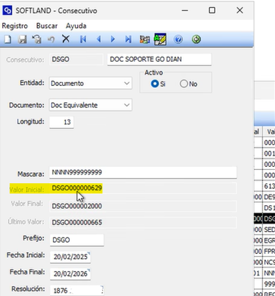The height and width of the screenshot is (296, 275).
Task: Click the green exit arrow icon
Action: [196, 39]
